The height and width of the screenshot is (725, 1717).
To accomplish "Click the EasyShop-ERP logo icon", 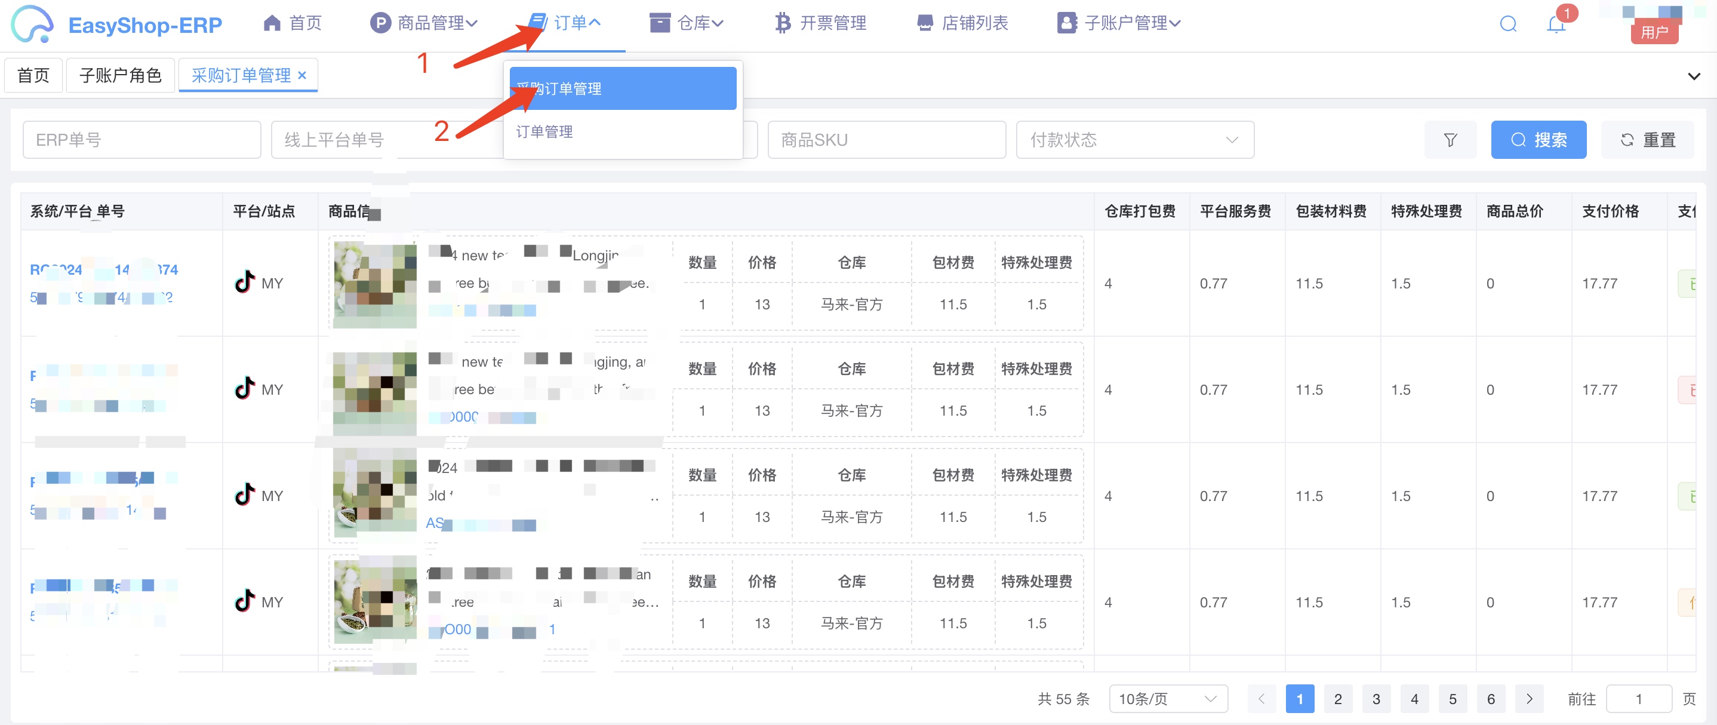I will coord(32,24).
